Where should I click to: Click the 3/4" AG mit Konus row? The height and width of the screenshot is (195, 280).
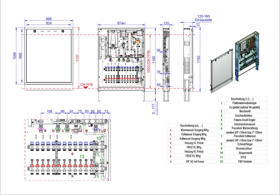[192, 161]
